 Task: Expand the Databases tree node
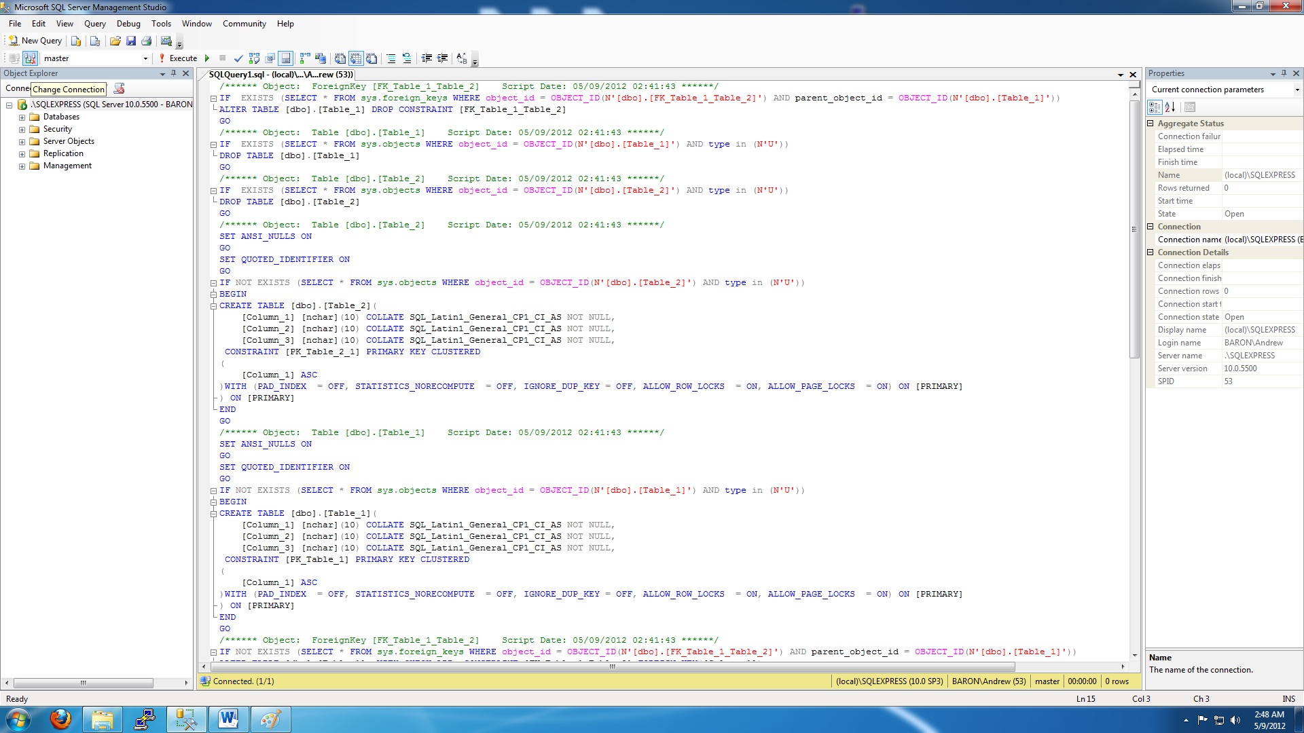[22, 116]
